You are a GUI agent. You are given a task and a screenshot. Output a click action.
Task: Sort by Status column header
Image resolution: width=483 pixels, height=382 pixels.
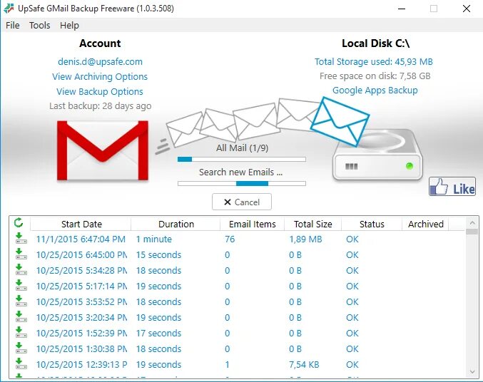coord(372,224)
